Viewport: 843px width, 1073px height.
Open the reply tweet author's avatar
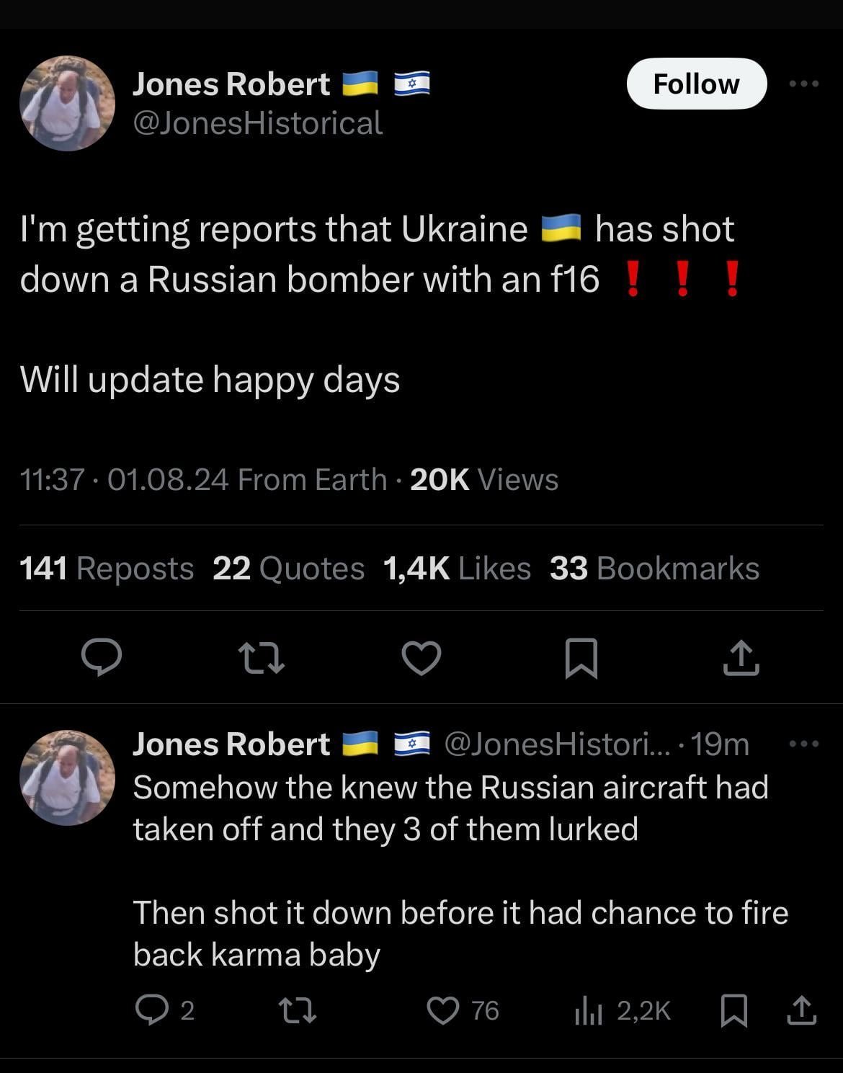coord(67,777)
